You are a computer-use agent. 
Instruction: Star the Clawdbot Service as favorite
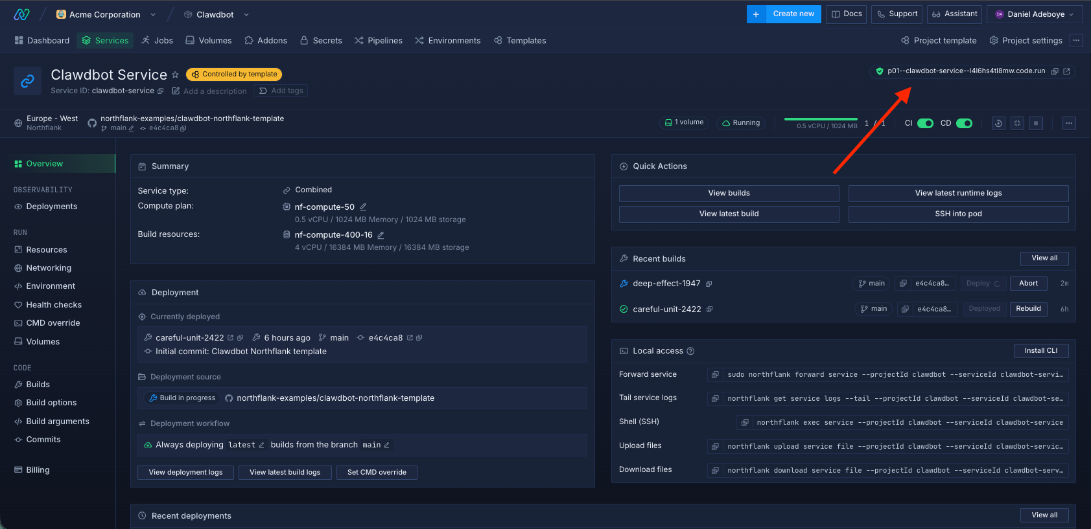tap(175, 75)
